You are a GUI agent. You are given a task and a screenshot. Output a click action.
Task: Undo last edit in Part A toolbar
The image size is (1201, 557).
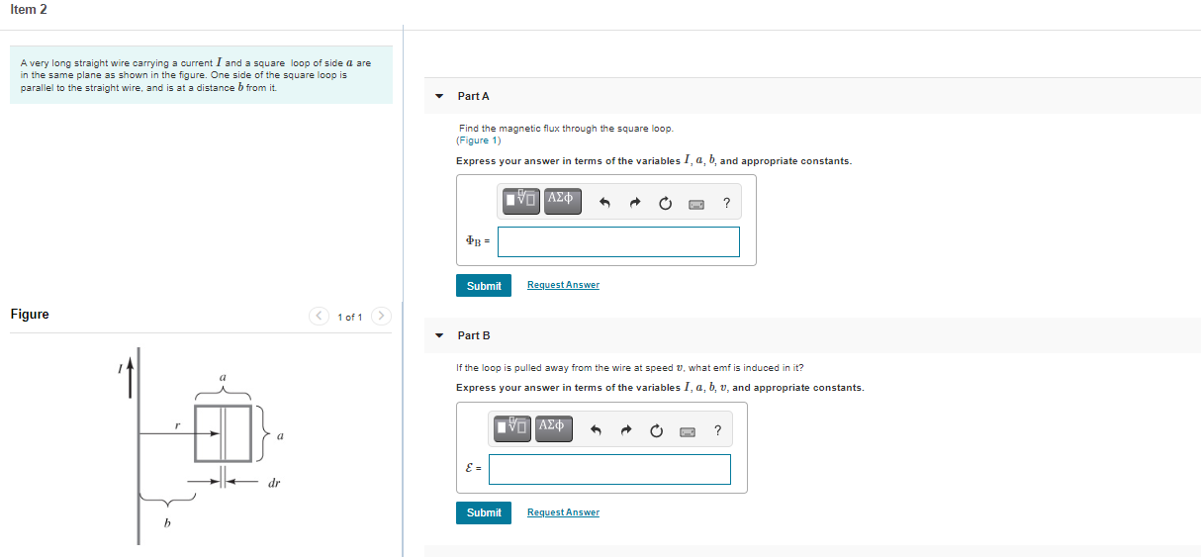tap(606, 204)
